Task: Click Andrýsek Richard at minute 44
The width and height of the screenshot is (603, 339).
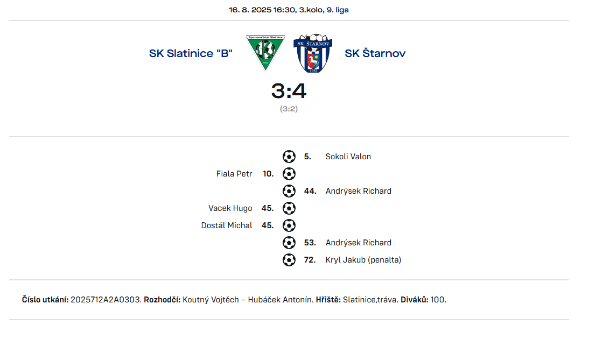Action: (x=359, y=191)
